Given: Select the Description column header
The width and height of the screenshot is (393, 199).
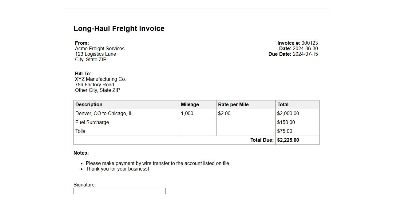Looking at the screenshot, I should [89, 105].
